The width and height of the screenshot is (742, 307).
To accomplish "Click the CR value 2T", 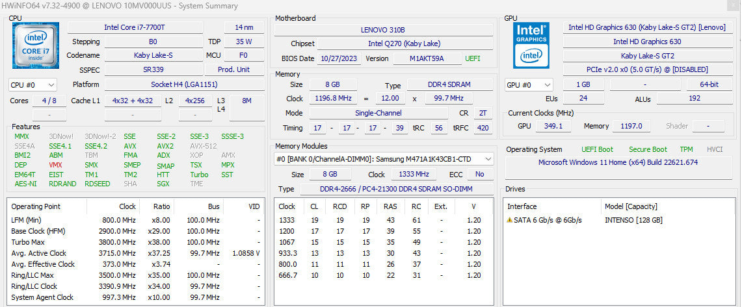I will pos(483,114).
